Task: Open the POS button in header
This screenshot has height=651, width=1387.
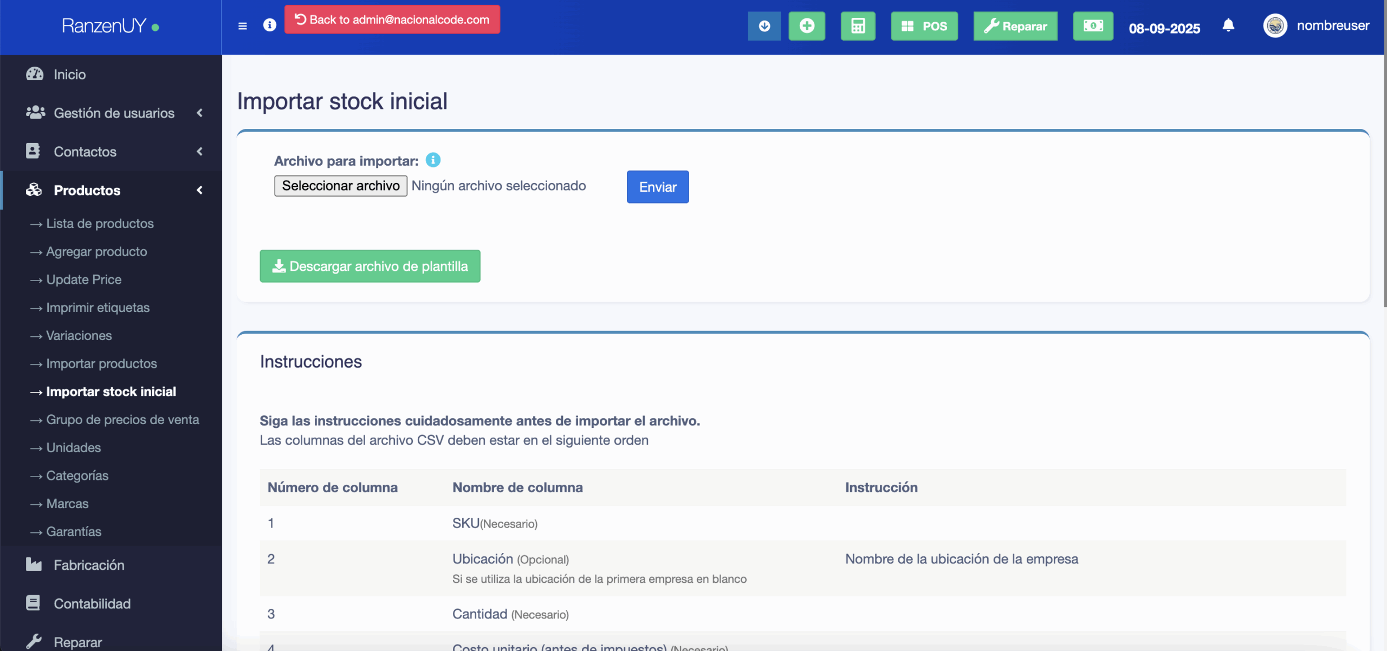Action: 924,26
